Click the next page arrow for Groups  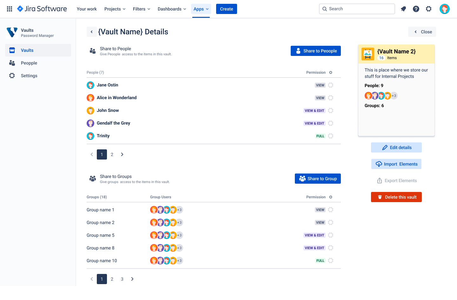click(x=132, y=279)
